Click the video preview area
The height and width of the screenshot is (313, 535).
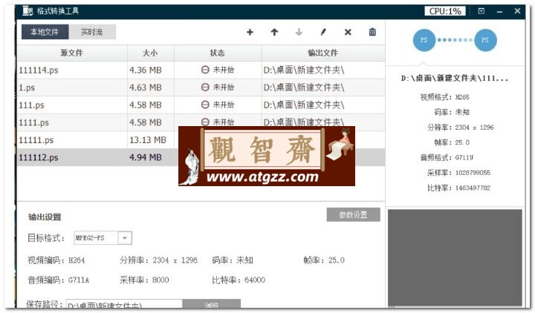pyautogui.click(x=455, y=257)
